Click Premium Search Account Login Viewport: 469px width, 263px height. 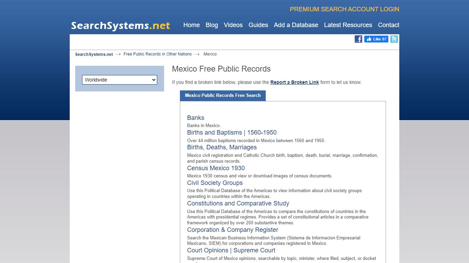[x=345, y=9]
